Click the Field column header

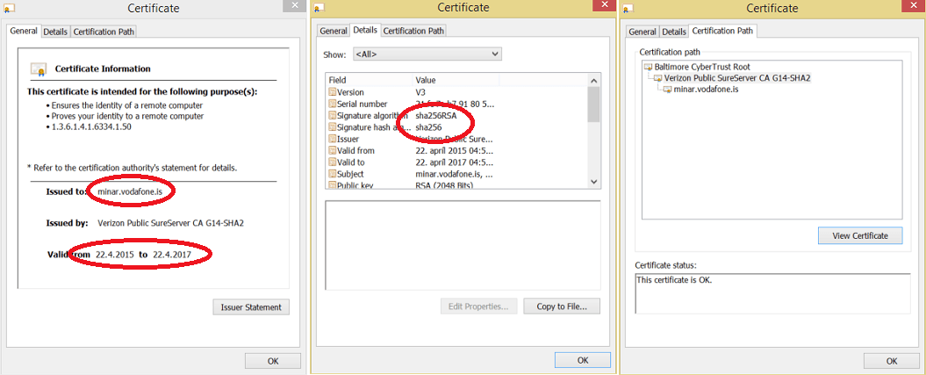pyautogui.click(x=370, y=80)
